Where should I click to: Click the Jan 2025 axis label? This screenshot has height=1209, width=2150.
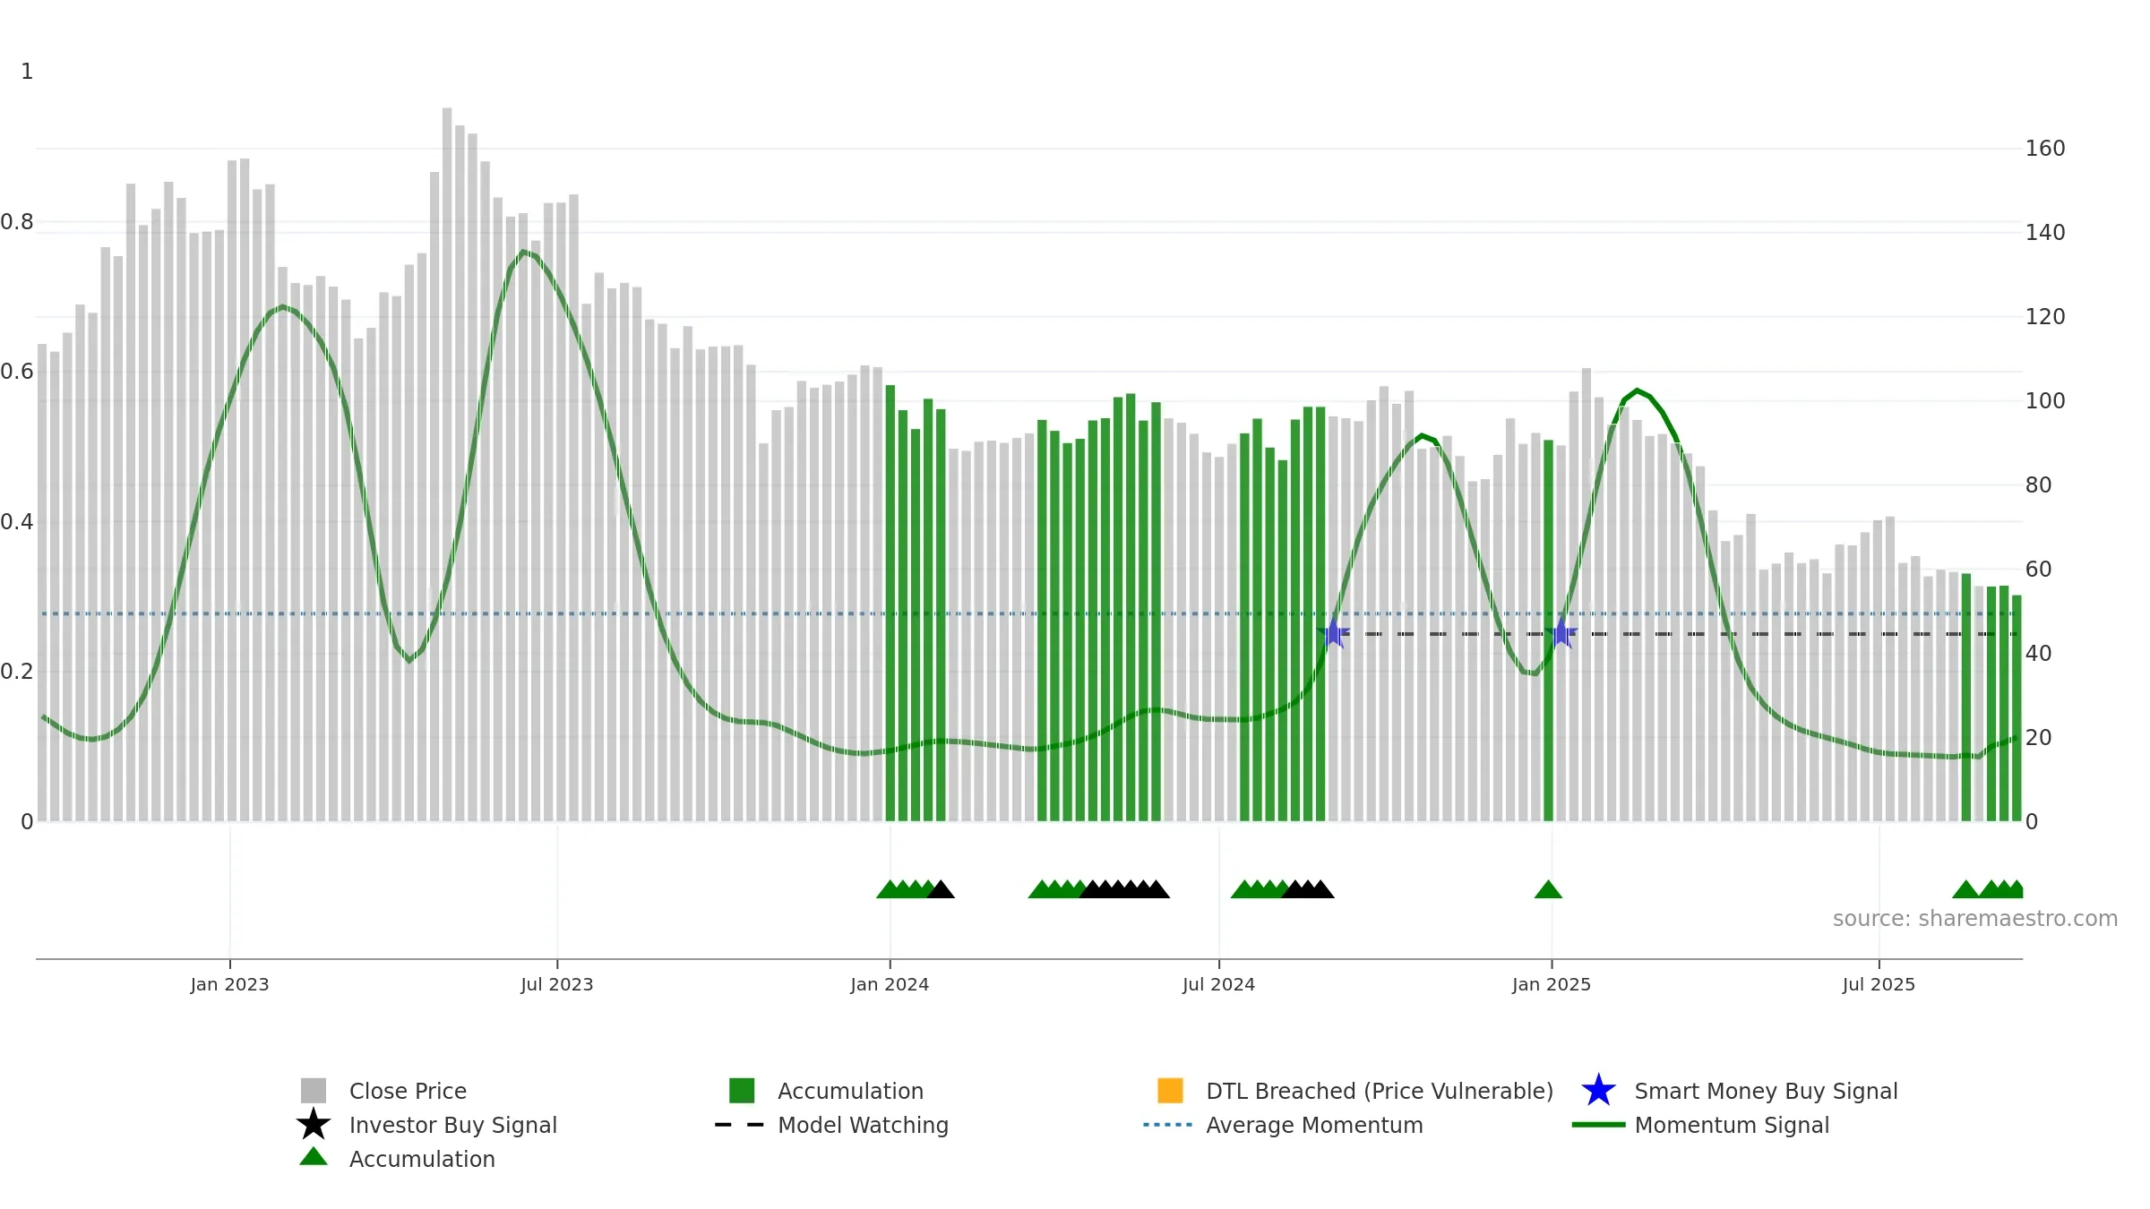1552,985
